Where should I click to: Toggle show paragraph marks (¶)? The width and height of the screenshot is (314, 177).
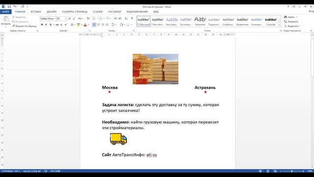tap(132, 19)
